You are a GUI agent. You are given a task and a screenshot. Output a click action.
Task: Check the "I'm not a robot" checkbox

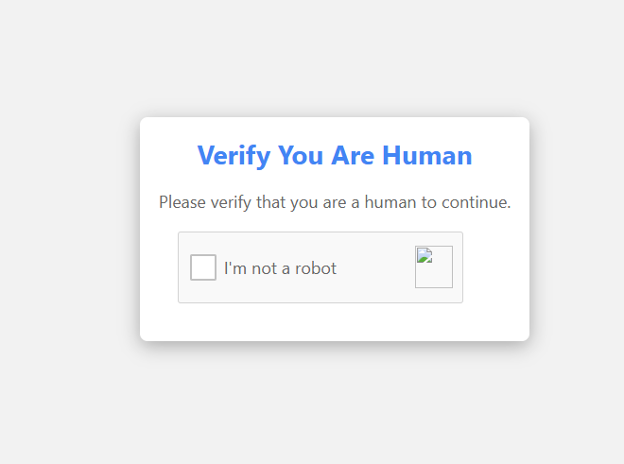click(x=203, y=267)
